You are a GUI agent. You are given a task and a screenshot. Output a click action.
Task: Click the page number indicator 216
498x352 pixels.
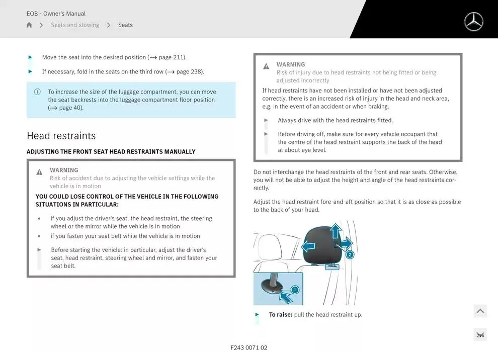pyautogui.click(x=480, y=335)
